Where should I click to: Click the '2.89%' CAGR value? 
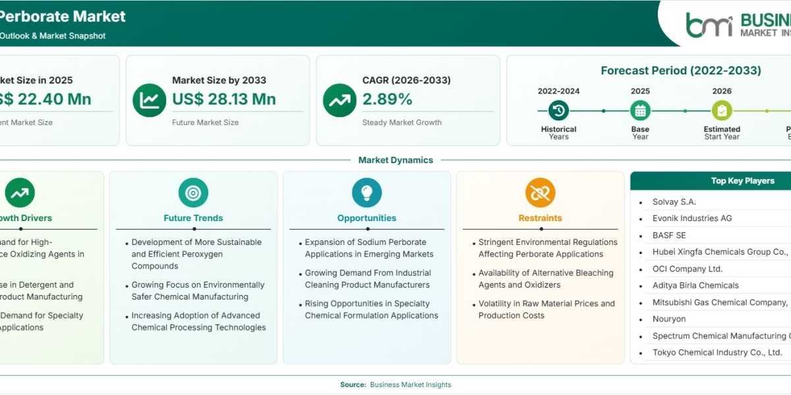point(388,99)
